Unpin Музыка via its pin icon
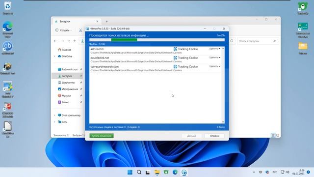 pyautogui.click(x=81, y=96)
